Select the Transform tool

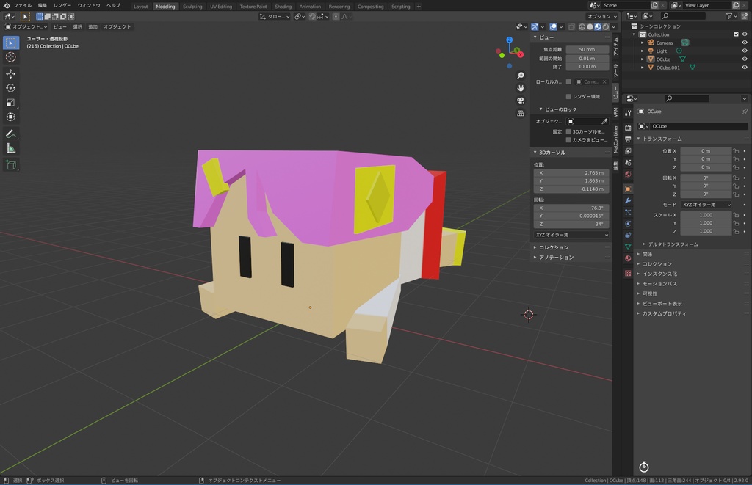pos(10,117)
